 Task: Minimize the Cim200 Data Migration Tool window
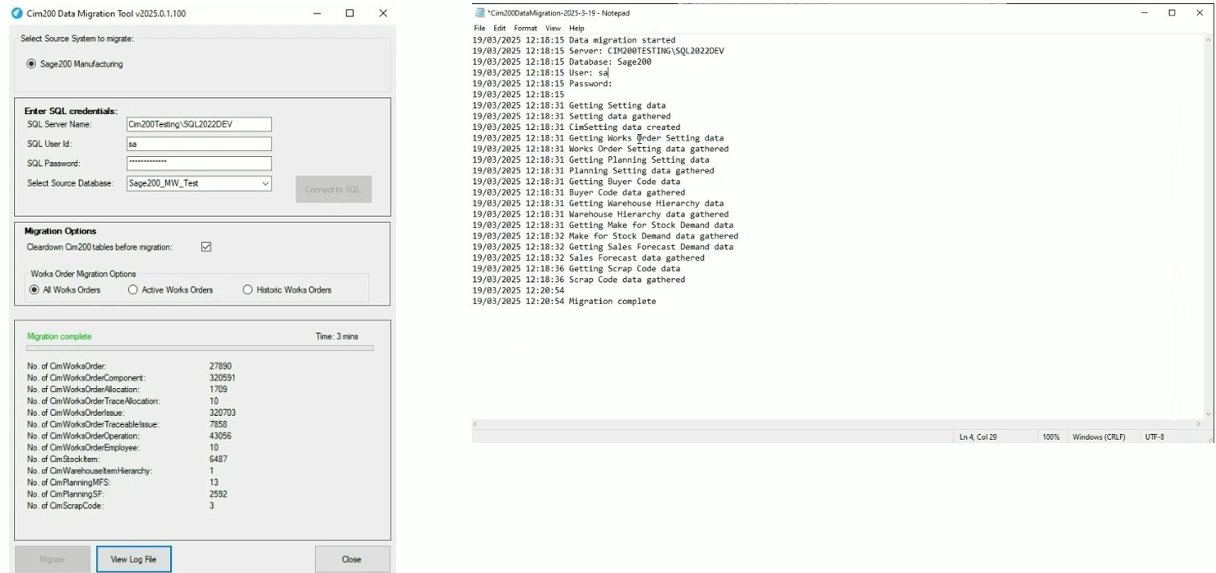[317, 13]
